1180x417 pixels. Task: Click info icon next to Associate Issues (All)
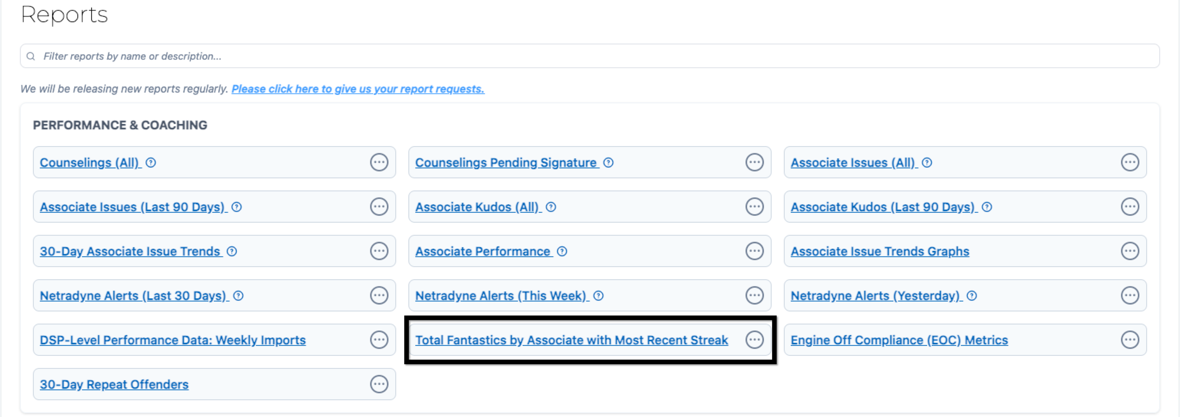[927, 163]
